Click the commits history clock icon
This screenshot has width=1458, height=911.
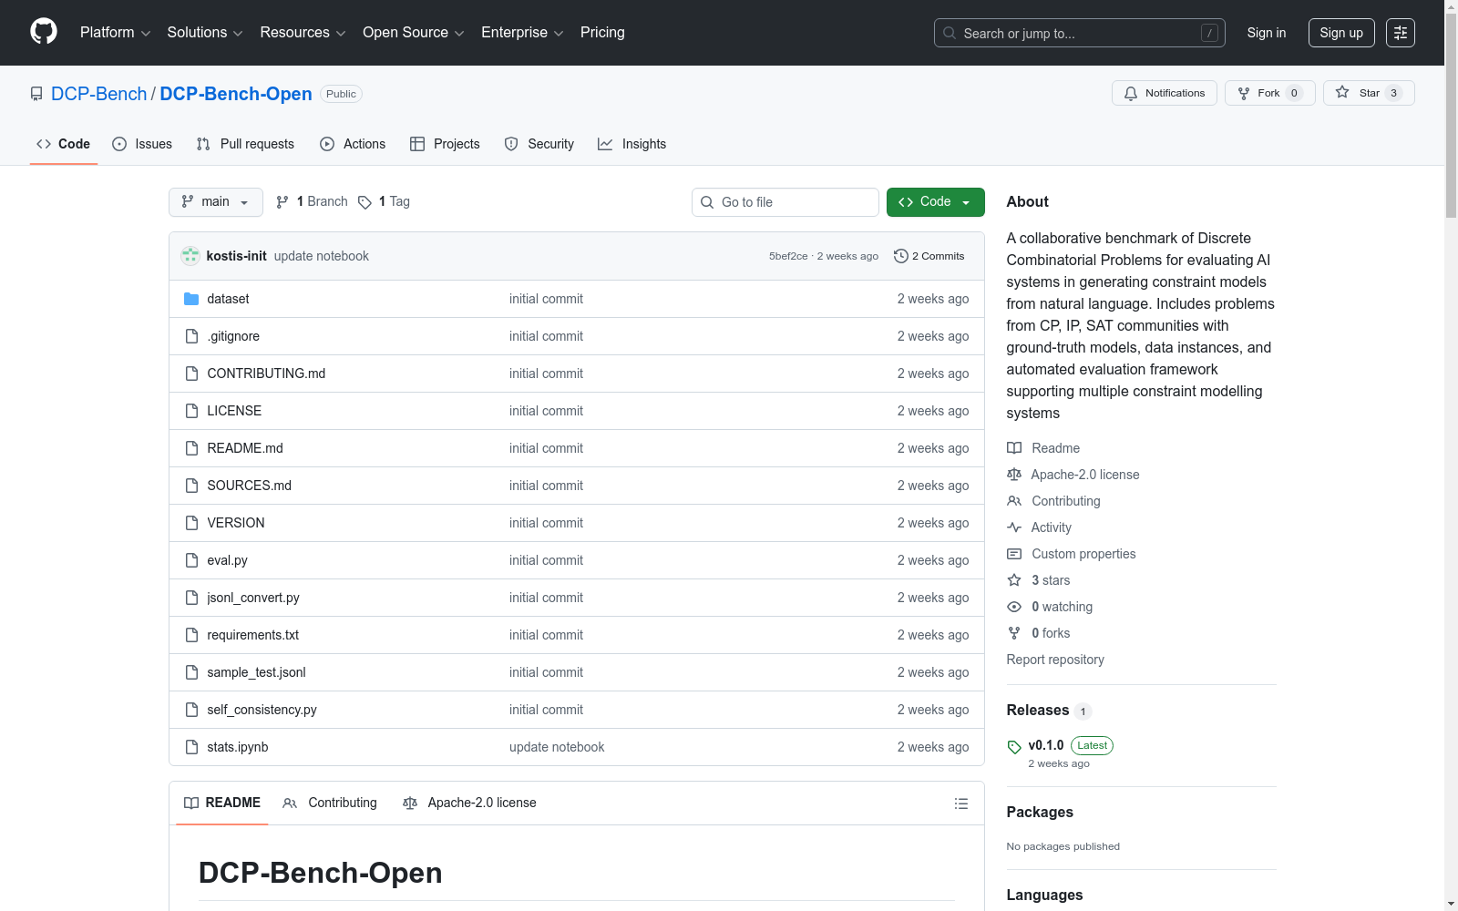coord(901,256)
